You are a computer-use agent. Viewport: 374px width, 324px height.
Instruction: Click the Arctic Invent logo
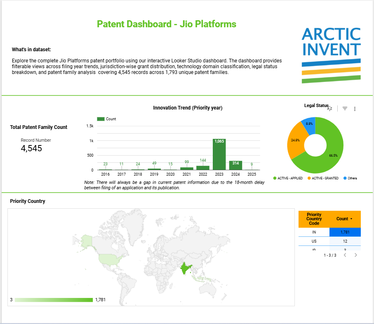tap(331, 55)
